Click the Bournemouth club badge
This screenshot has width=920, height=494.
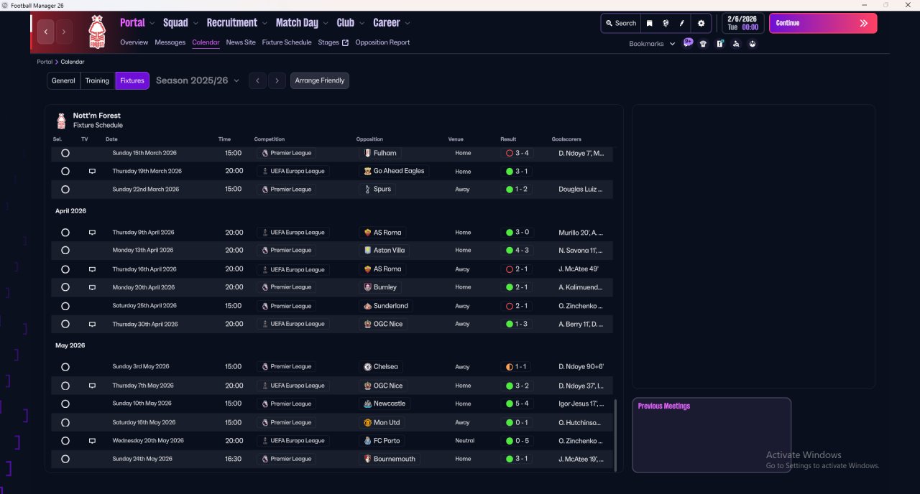click(x=368, y=459)
